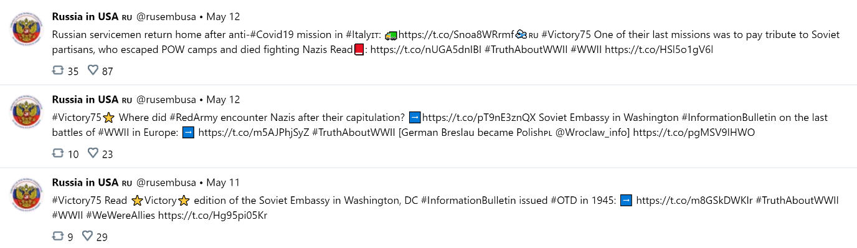The image size is (857, 248).
Task: Open the embassy avatar on the May 11 tweet
Action: point(27,194)
